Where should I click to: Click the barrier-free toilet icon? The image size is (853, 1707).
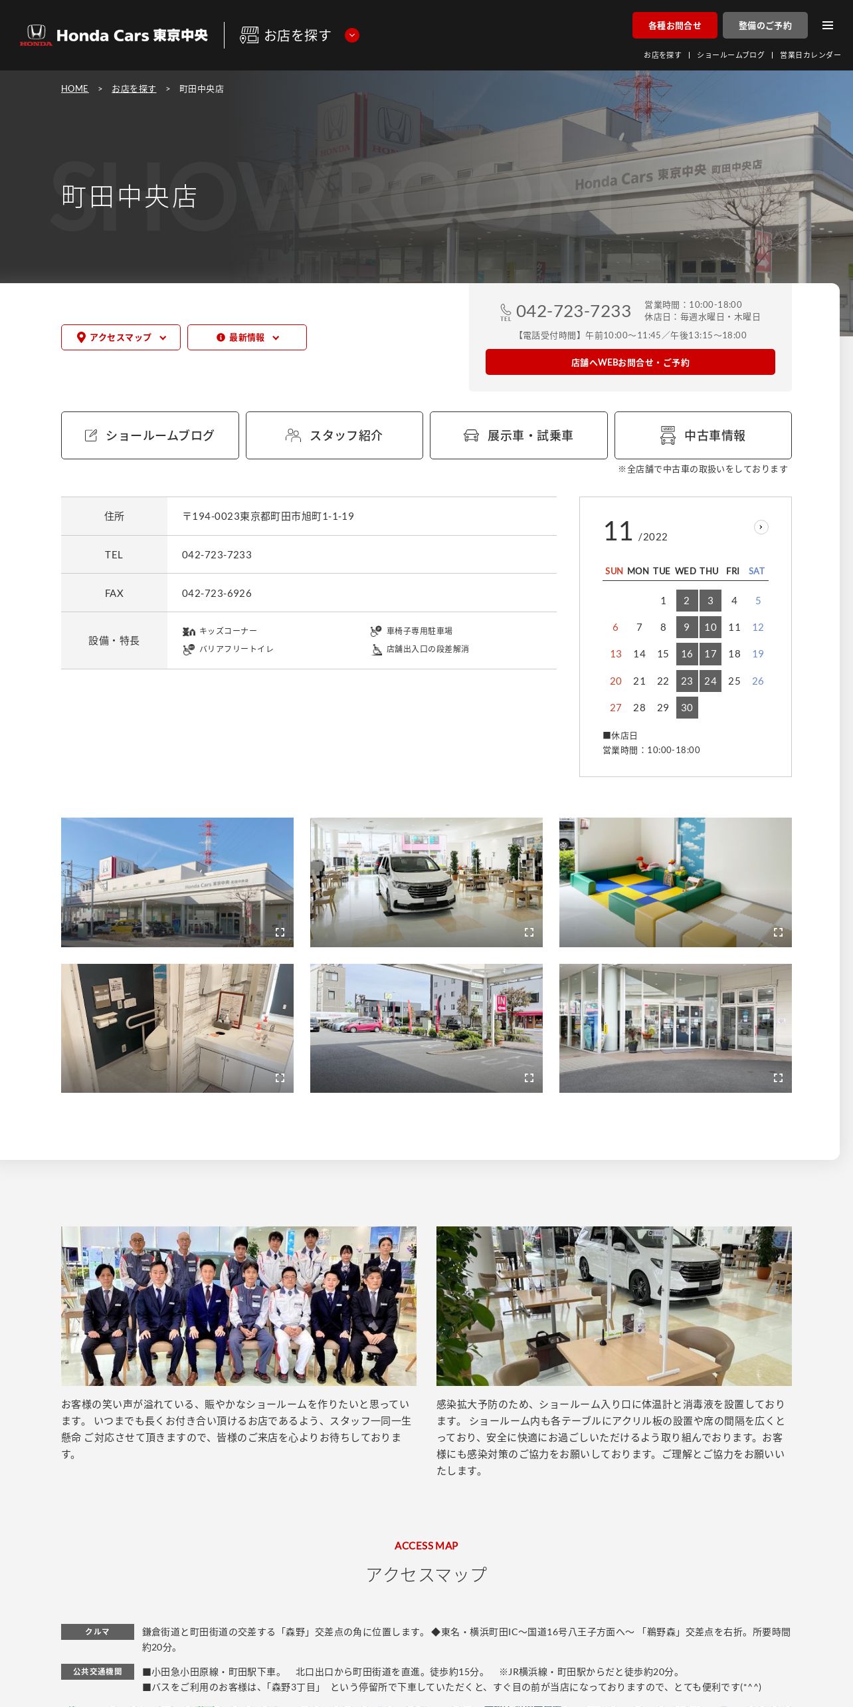click(189, 649)
